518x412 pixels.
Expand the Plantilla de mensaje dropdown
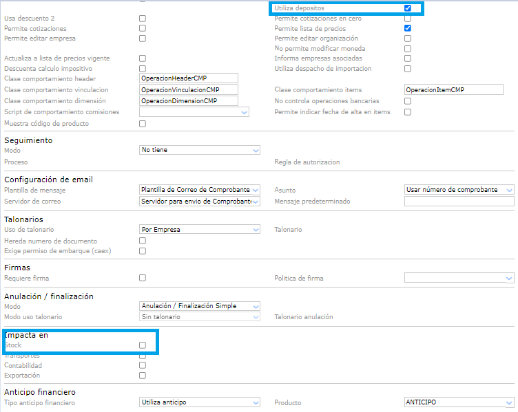[x=199, y=190]
